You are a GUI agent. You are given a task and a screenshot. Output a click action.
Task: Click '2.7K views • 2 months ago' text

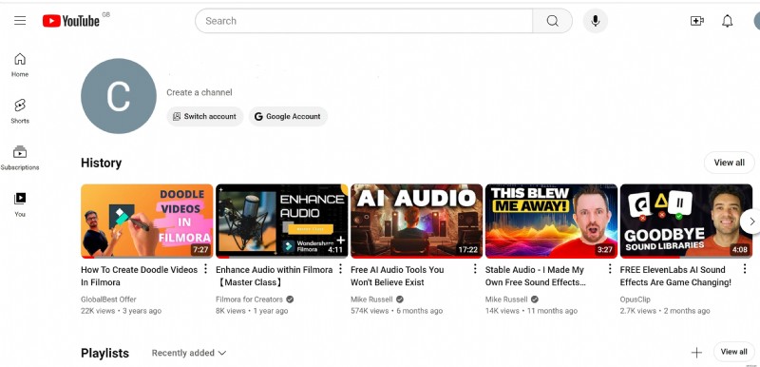[665, 311]
